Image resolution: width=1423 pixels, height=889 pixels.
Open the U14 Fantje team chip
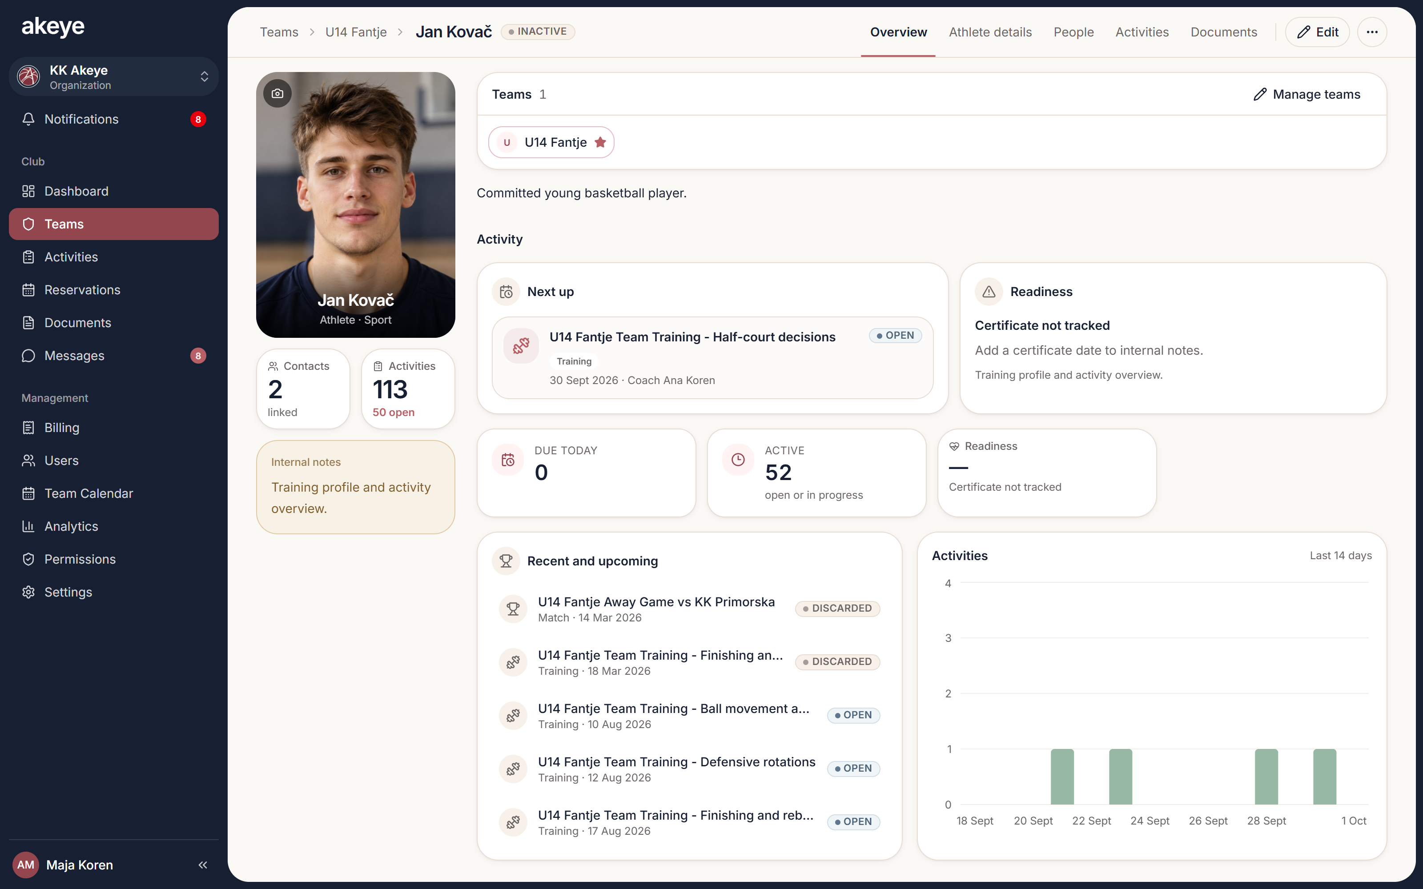click(x=551, y=142)
